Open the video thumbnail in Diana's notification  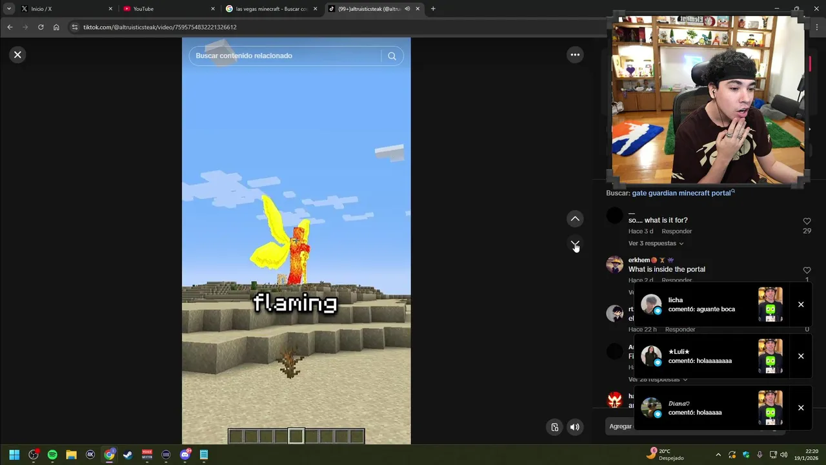pyautogui.click(x=770, y=408)
